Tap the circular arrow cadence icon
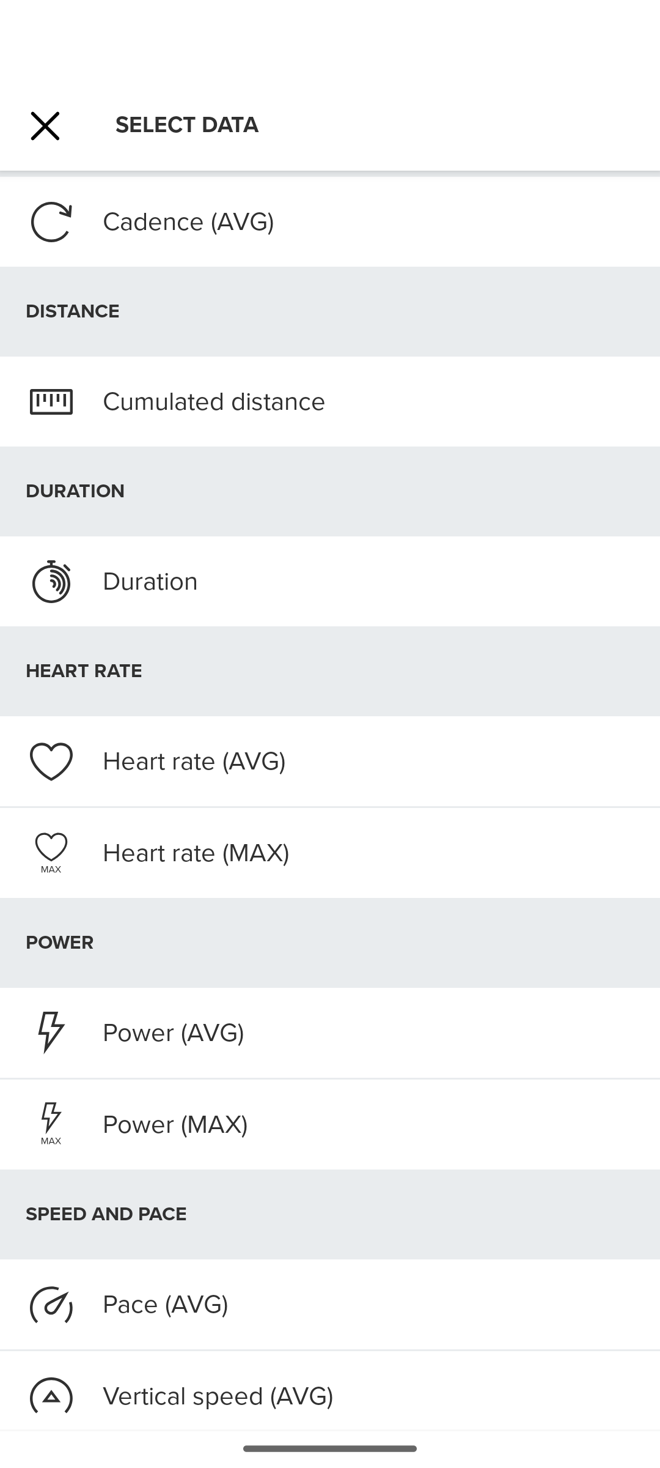Viewport: 660px width, 1468px height. click(x=51, y=222)
